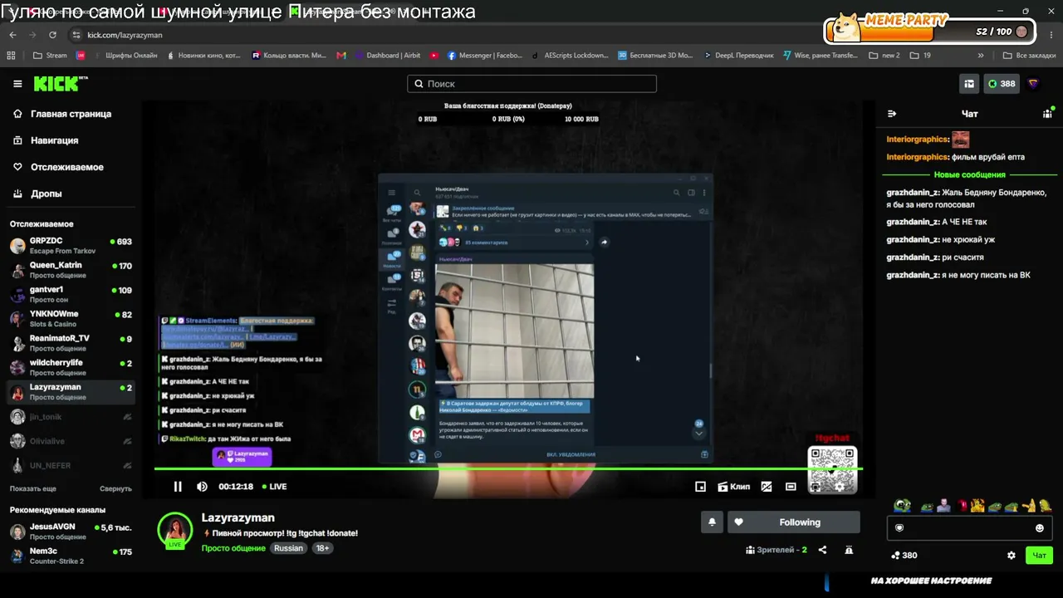This screenshot has width=1063, height=598.
Task: Open the stream settings gear in player
Action: point(840,487)
